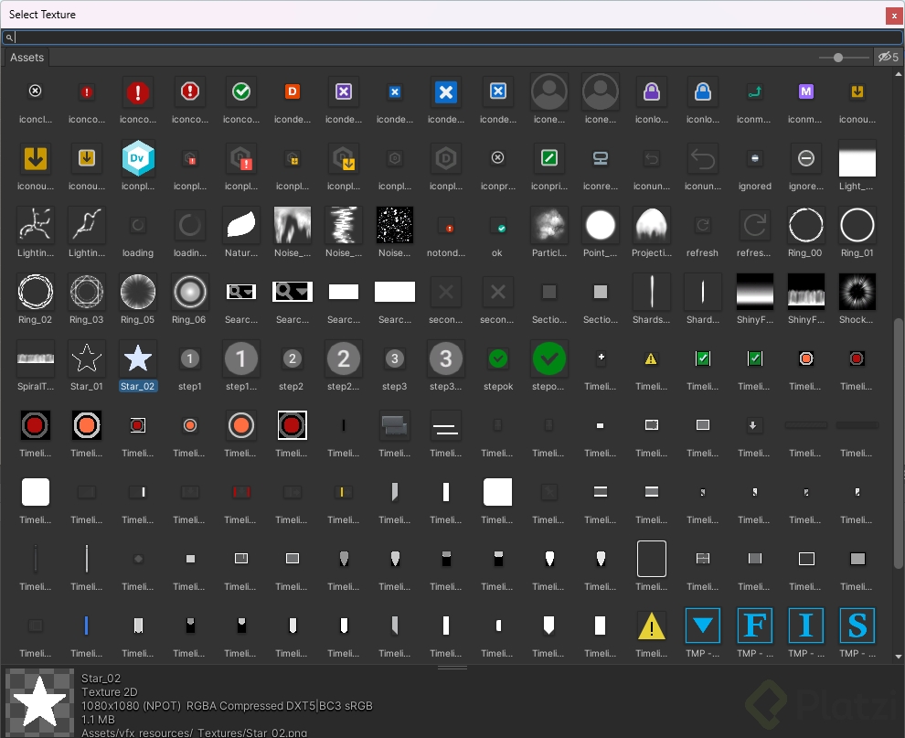Pick the purple M iconm icon
Viewport: 905px width, 738px height.
[x=805, y=91]
